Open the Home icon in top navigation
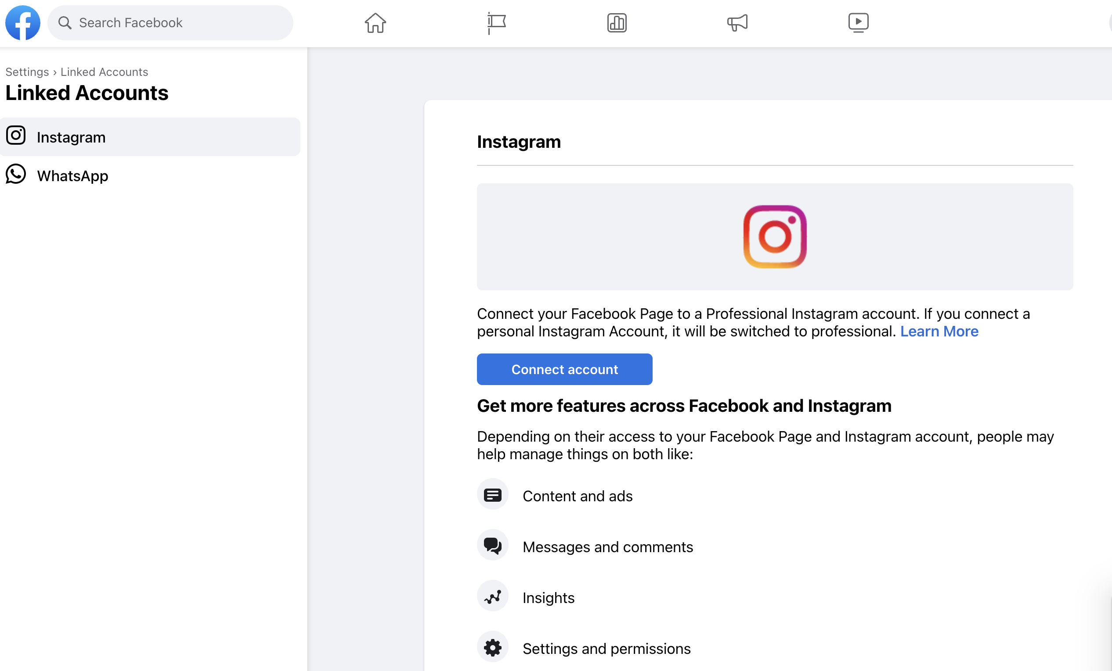 point(375,22)
